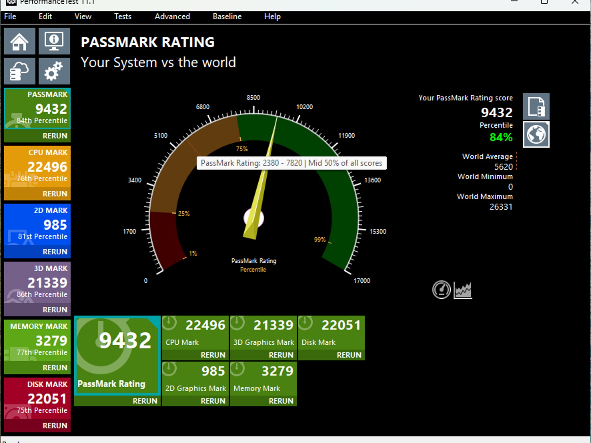Open the settings gears icon
Screen dimensions: 591x443
click(54, 71)
